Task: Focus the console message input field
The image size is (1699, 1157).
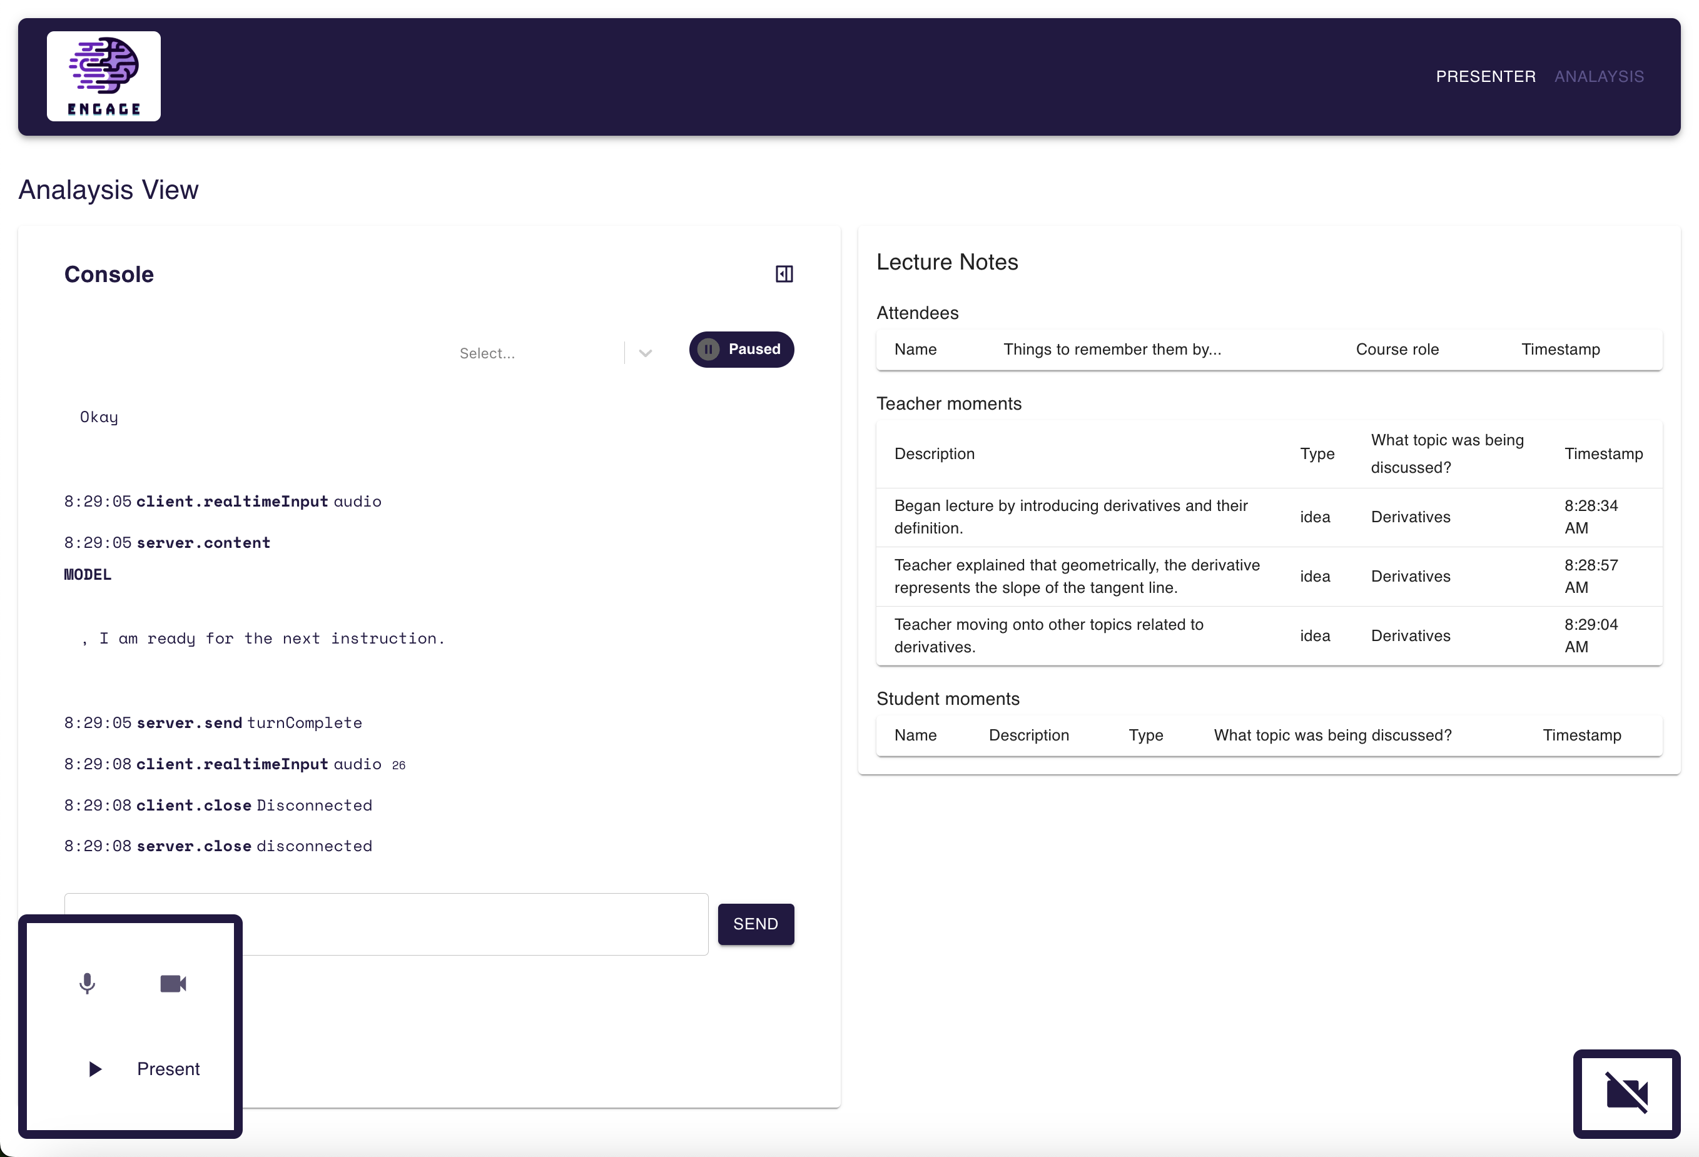Action: tap(475, 923)
